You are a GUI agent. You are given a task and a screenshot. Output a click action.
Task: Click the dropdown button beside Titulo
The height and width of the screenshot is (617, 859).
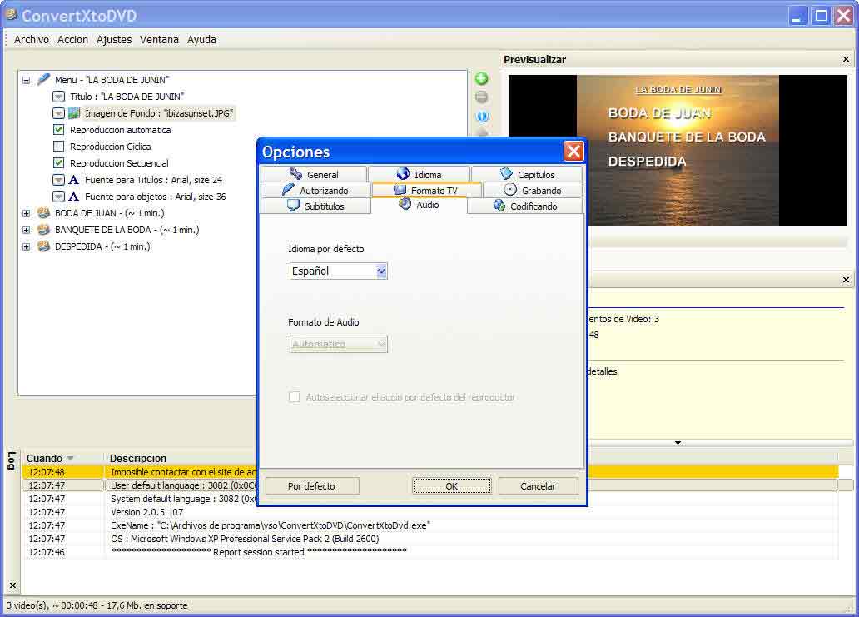(58, 97)
